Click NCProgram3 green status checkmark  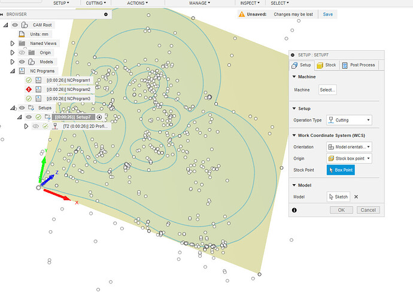29,99
